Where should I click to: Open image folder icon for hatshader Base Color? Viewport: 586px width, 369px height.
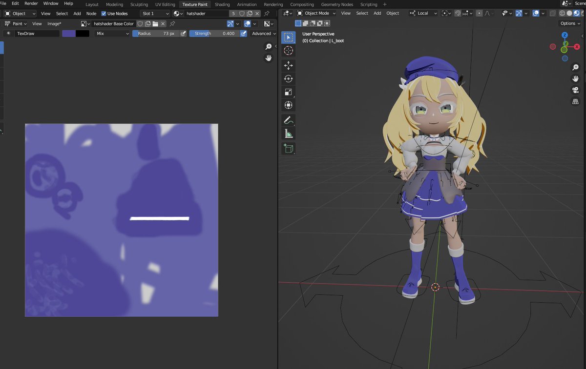[x=155, y=23]
